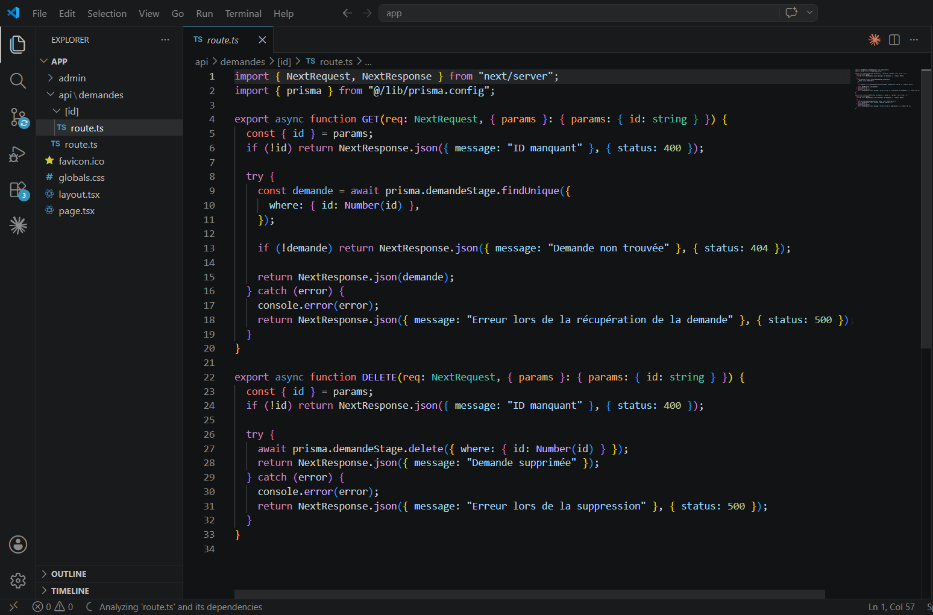Open the Terminal menu
933x615 pixels.
tap(243, 13)
